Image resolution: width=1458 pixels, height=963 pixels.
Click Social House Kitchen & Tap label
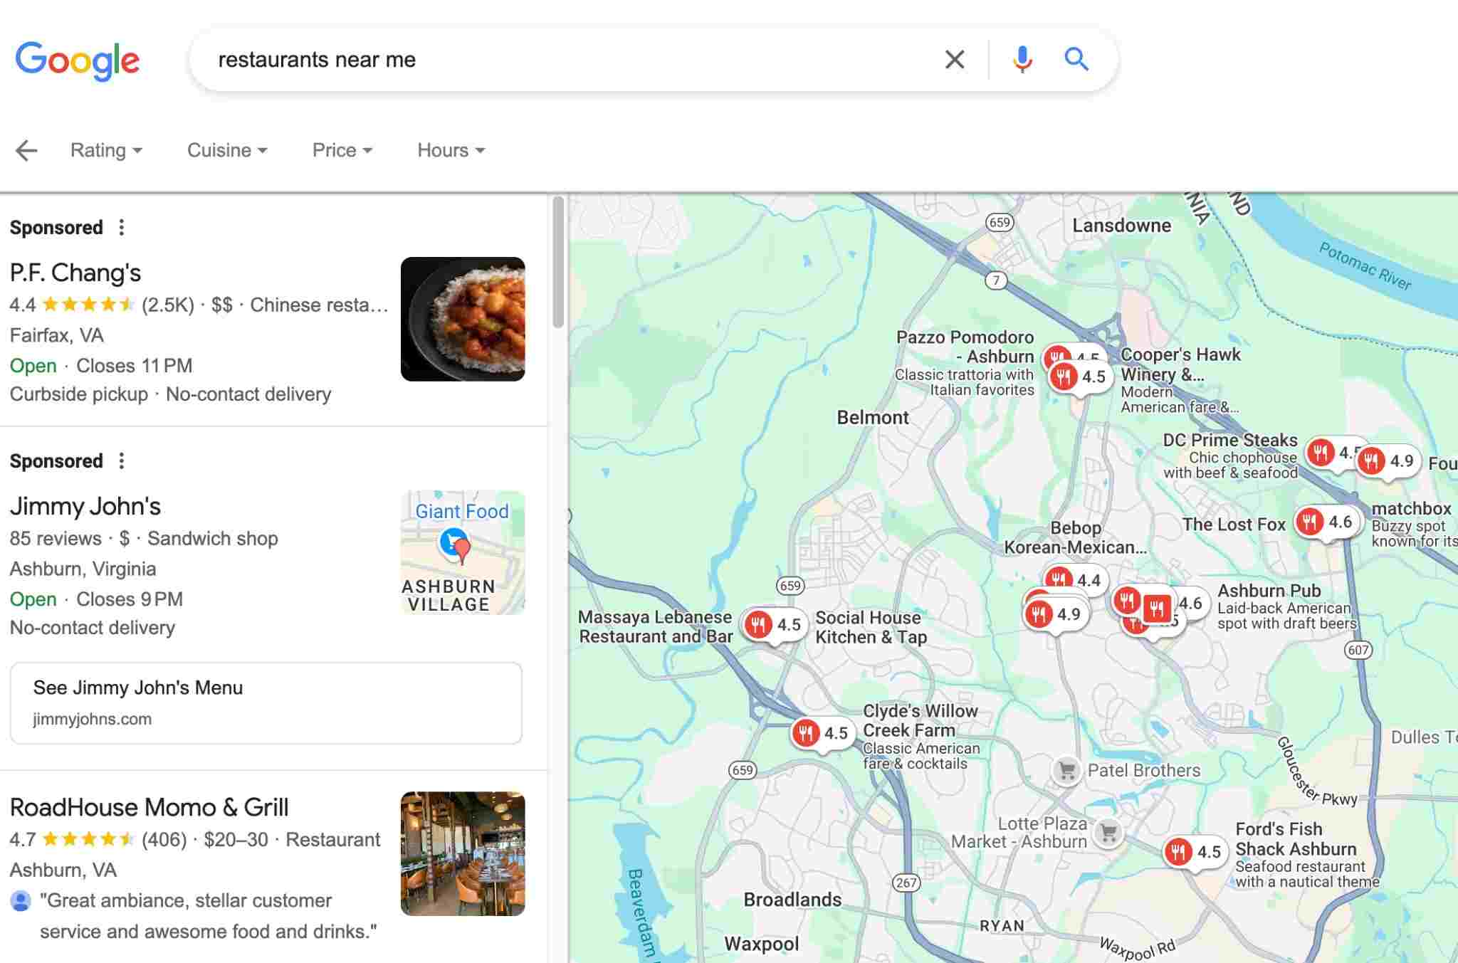click(871, 627)
